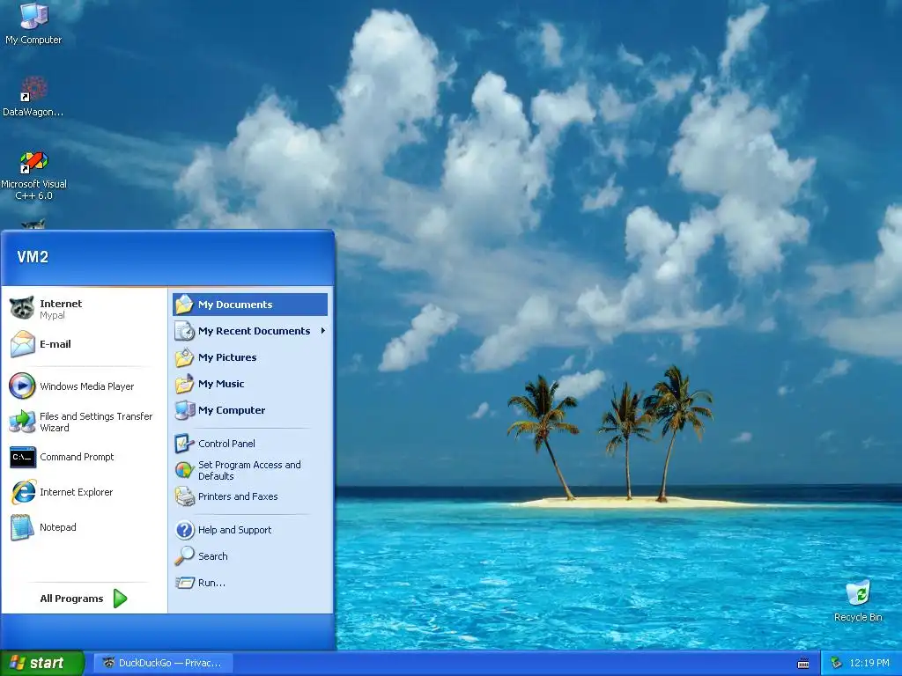Image resolution: width=902 pixels, height=676 pixels.
Task: Select Files and Settings Transfer Wizard label
Action: pyautogui.click(x=96, y=422)
